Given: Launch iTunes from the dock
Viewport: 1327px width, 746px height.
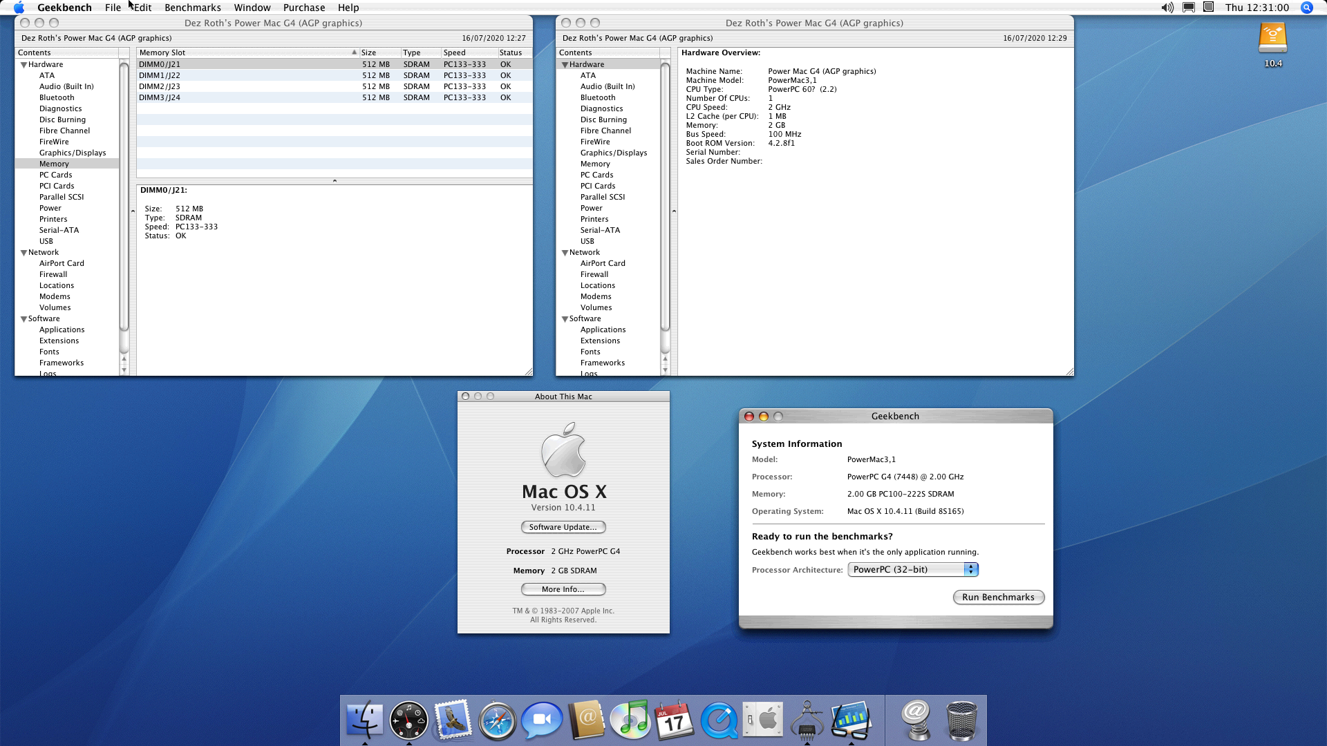Looking at the screenshot, I should [630, 720].
